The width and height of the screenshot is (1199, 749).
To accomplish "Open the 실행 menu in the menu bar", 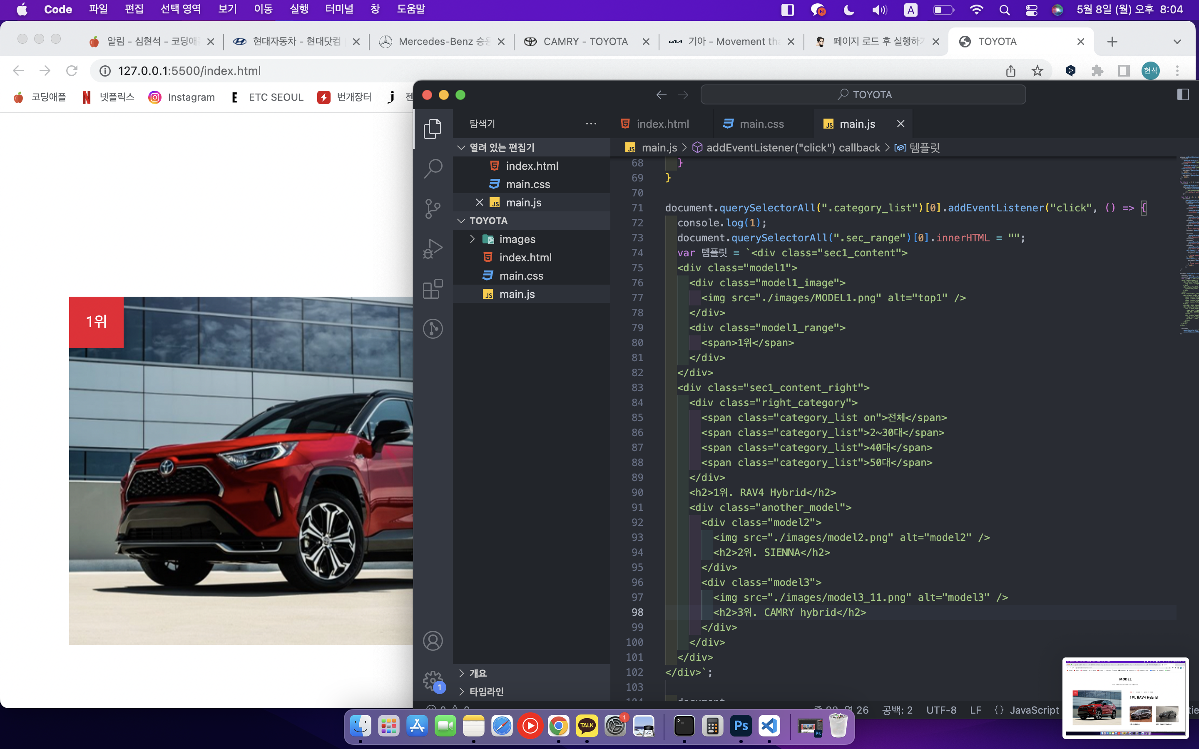I will [299, 10].
